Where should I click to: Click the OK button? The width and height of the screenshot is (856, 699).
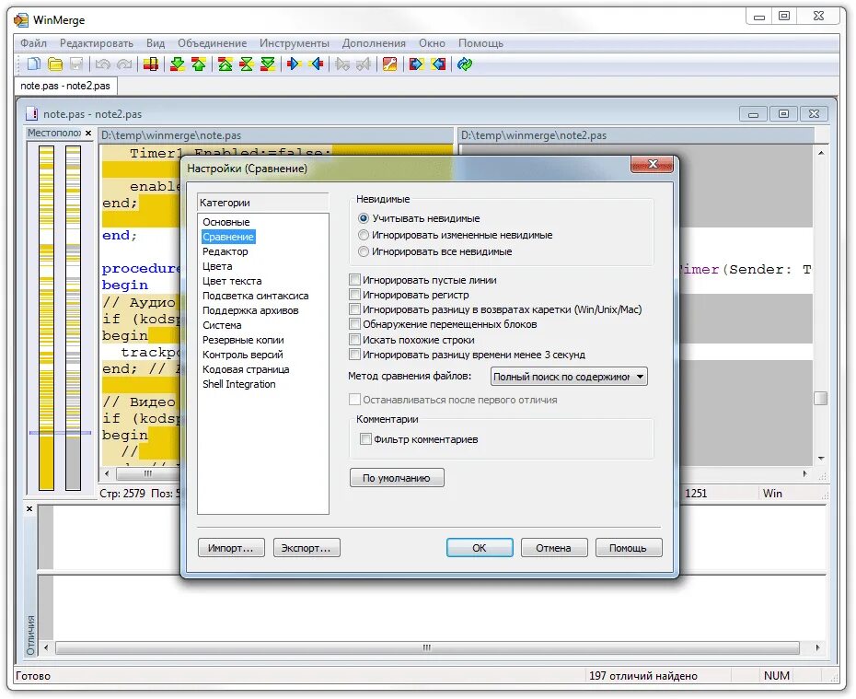pyautogui.click(x=480, y=548)
